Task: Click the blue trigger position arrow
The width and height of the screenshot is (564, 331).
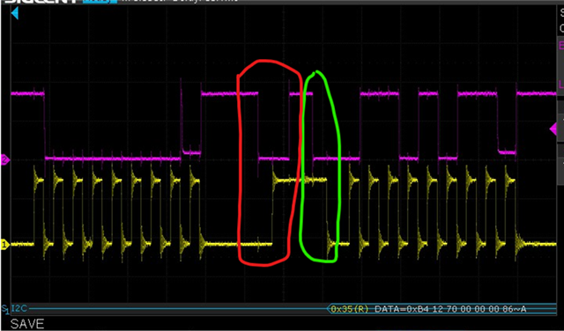Action: (15, 14)
